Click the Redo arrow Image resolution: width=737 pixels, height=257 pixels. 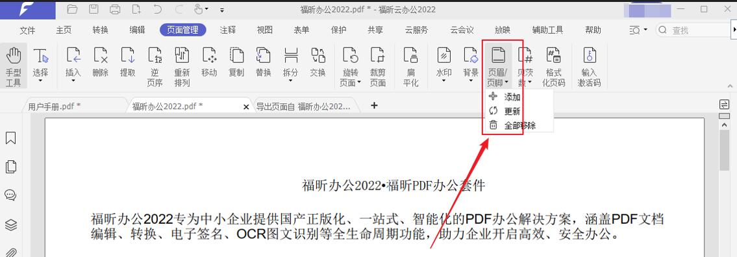coord(179,9)
